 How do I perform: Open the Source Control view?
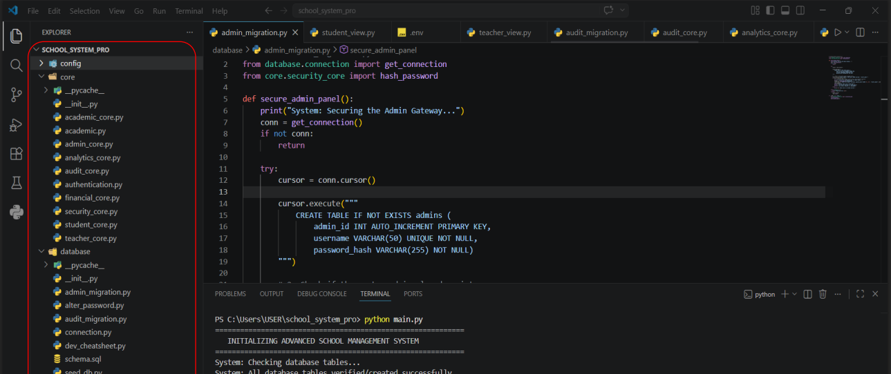pos(16,95)
